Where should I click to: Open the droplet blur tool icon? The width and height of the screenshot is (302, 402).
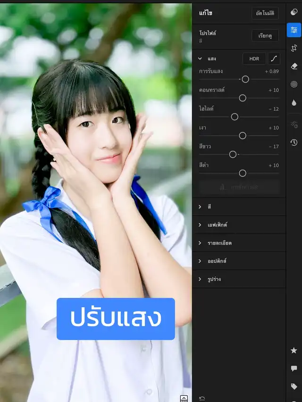click(294, 102)
